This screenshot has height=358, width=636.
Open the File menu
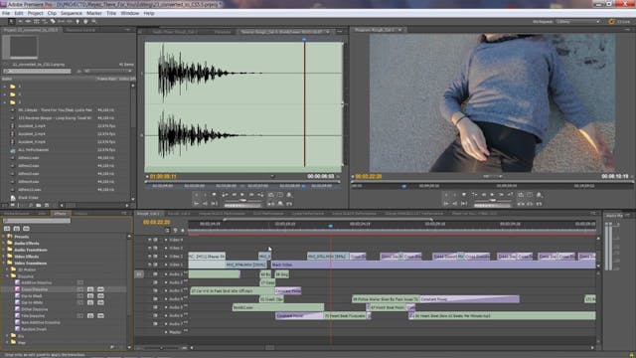pos(6,13)
